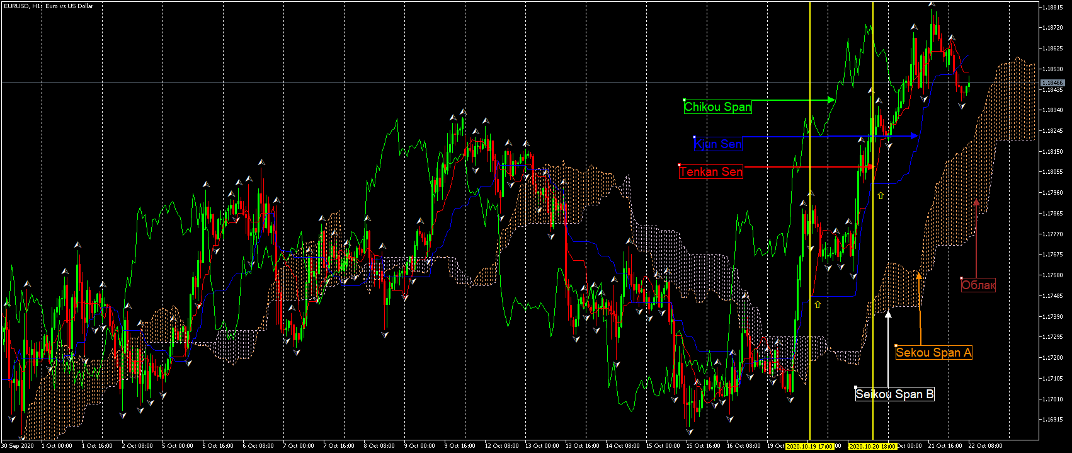Select the Kijun Sen text label
This screenshot has height=453, width=1072.
[718, 144]
